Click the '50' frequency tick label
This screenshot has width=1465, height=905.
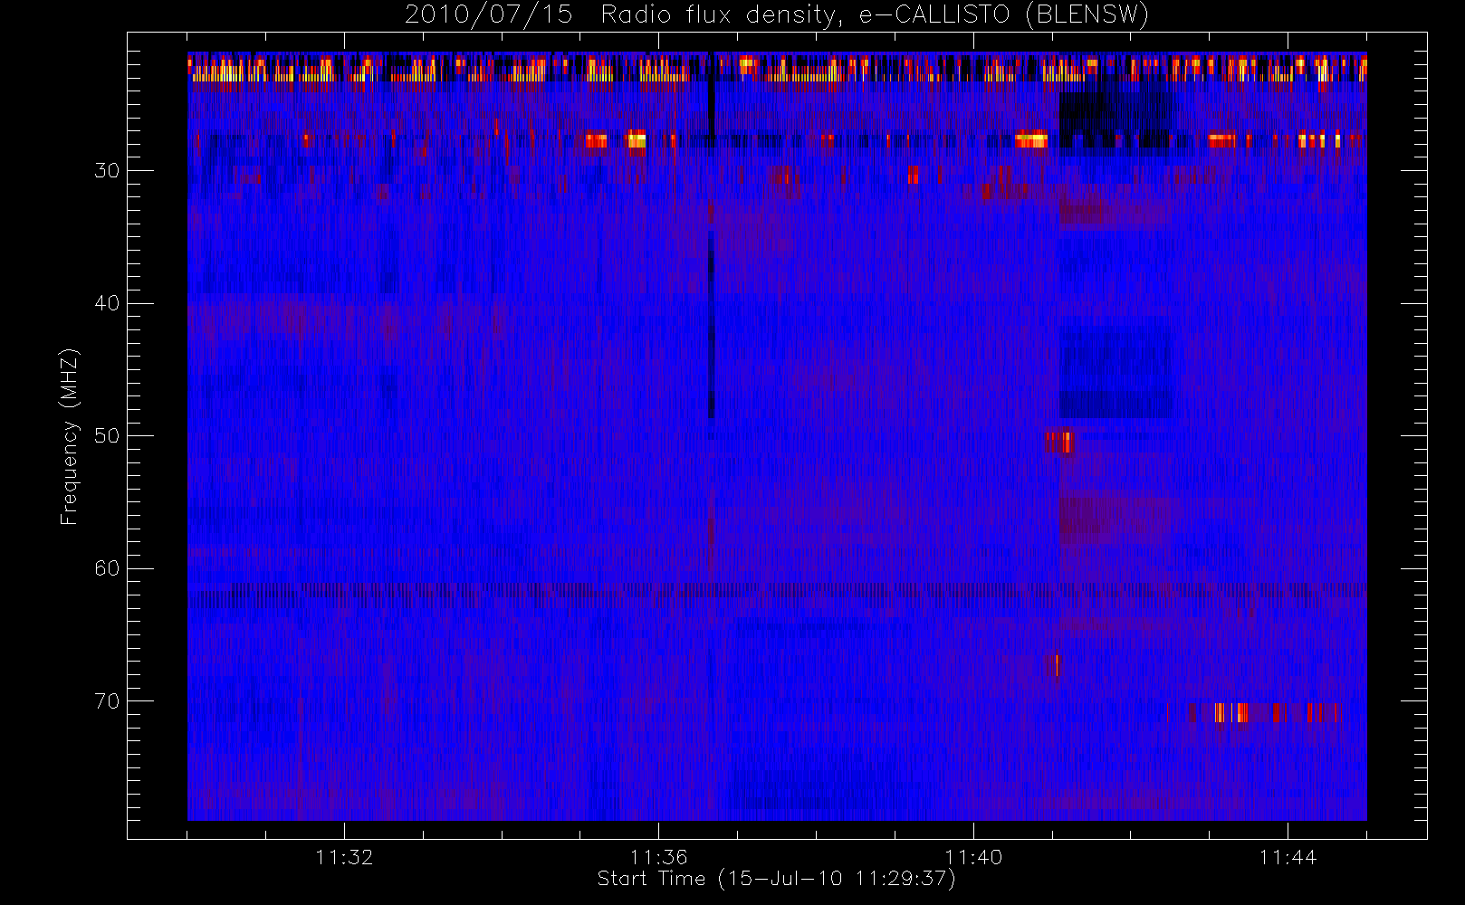[x=107, y=436]
